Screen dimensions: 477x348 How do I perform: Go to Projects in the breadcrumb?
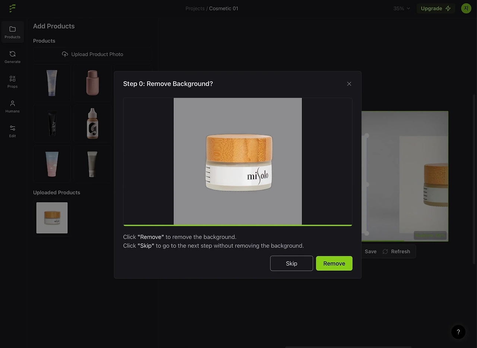[x=195, y=9]
